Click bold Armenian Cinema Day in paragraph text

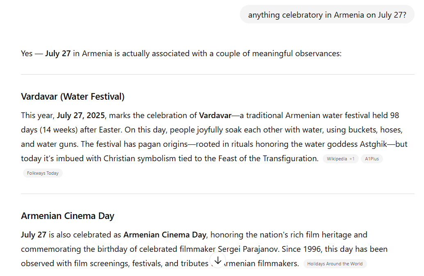pos(164,235)
